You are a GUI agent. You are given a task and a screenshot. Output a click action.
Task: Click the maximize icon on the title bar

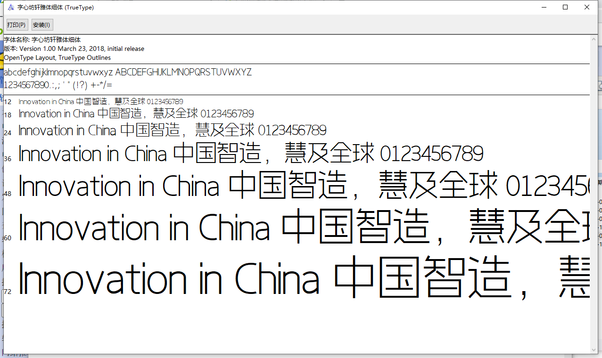pyautogui.click(x=565, y=7)
